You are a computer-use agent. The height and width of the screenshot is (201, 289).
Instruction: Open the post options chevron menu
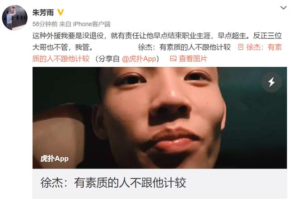pyautogui.click(x=283, y=8)
